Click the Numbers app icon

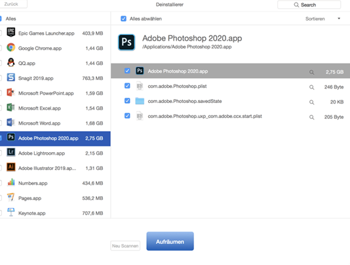[11, 182]
